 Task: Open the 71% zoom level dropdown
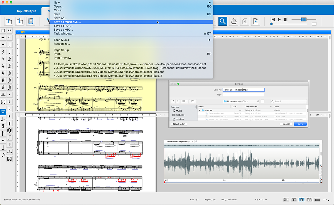tap(326, 200)
